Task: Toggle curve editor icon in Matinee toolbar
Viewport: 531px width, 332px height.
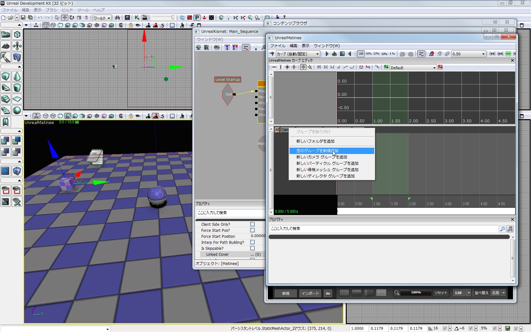Action: [x=421, y=54]
